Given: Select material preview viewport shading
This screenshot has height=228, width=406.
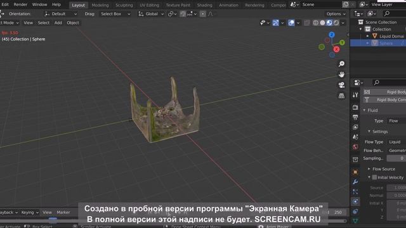Looking at the screenshot, I should coord(329,23).
